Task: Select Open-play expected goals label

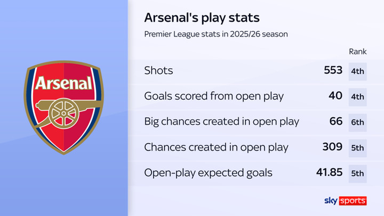Action: pos(208,173)
